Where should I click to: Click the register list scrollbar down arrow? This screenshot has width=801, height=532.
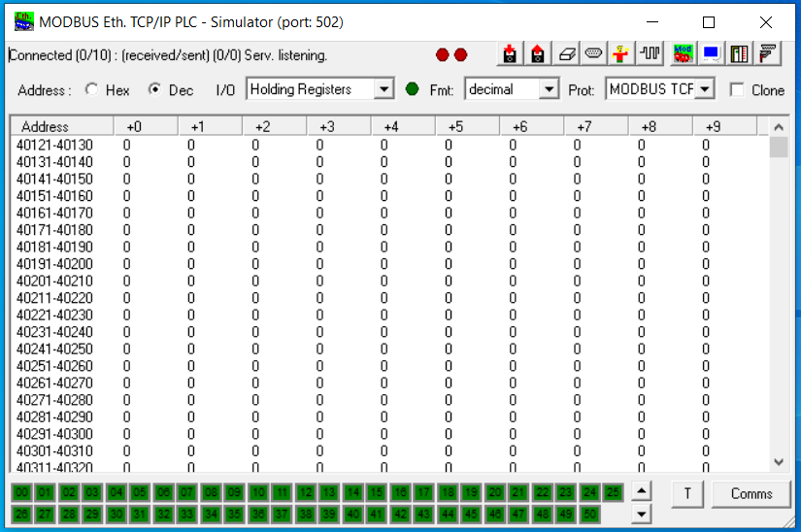pyautogui.click(x=778, y=462)
